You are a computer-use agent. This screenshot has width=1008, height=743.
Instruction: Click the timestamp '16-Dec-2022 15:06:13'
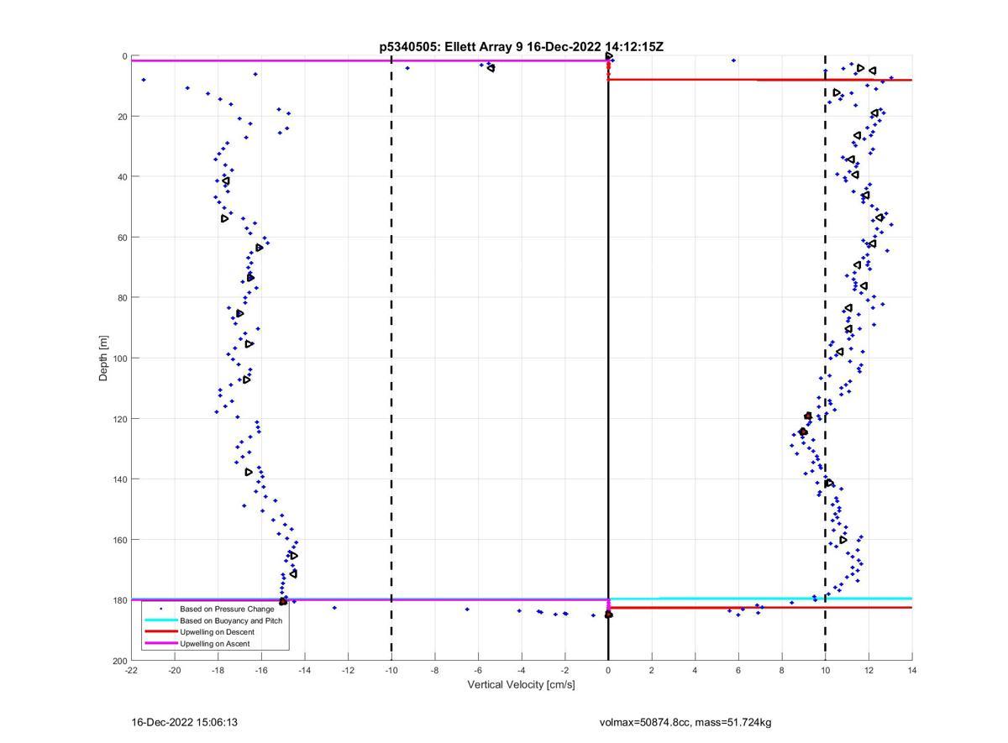185,722
